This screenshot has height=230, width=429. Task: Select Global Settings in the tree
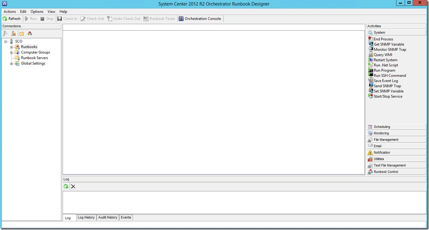pos(33,63)
